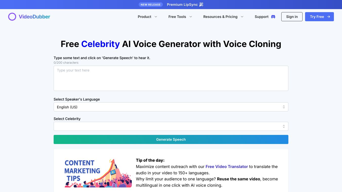Click the Generate Speech button

171,139
